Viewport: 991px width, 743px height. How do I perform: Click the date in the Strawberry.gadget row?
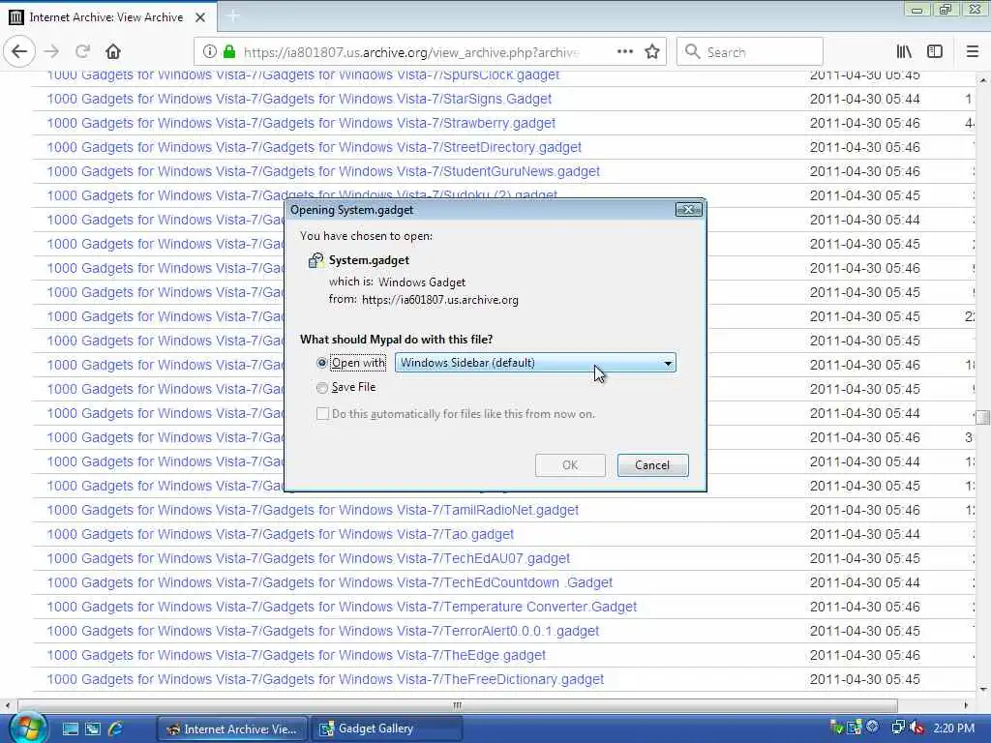(864, 123)
